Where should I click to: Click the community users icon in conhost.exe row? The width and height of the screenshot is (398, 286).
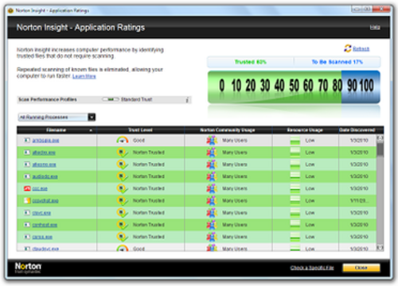[212, 225]
